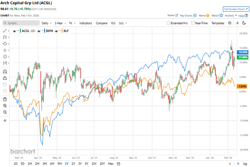Open the Daily interval dropdown
This screenshot has height=167, width=250.
46,23
